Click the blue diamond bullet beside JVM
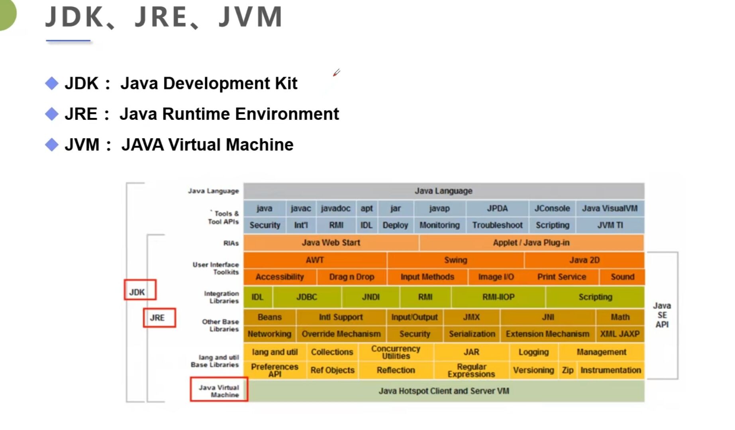 (52, 145)
